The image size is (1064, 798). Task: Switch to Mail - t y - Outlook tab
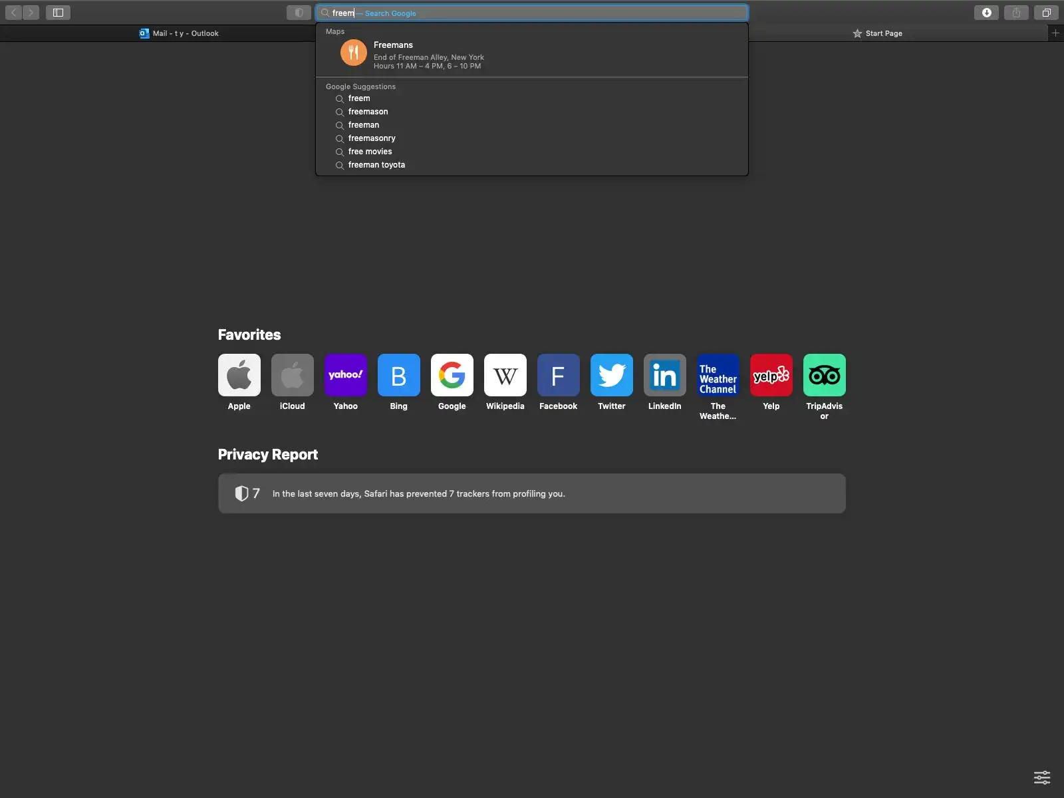pyautogui.click(x=179, y=33)
